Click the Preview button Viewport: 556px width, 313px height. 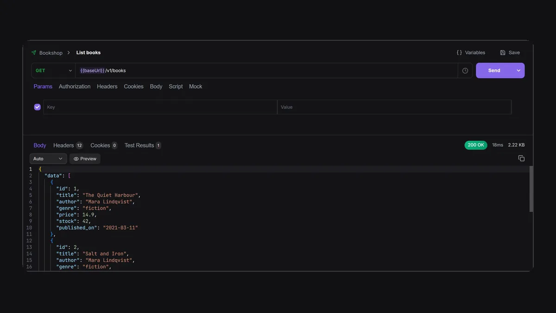[x=85, y=159]
